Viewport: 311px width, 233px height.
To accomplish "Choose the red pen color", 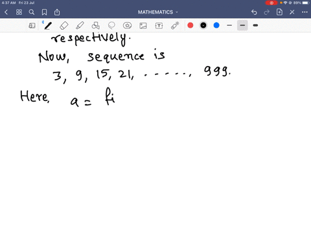I will coord(190,25).
